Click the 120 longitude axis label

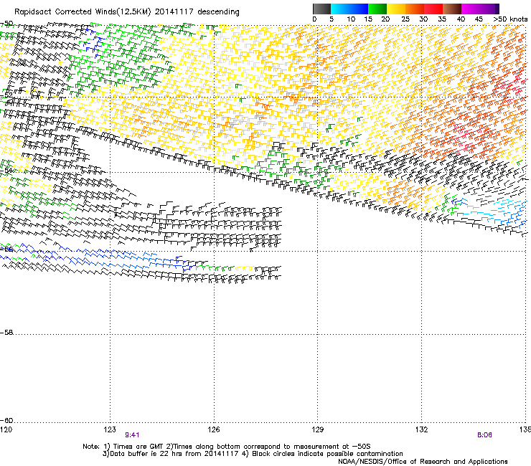(6, 429)
